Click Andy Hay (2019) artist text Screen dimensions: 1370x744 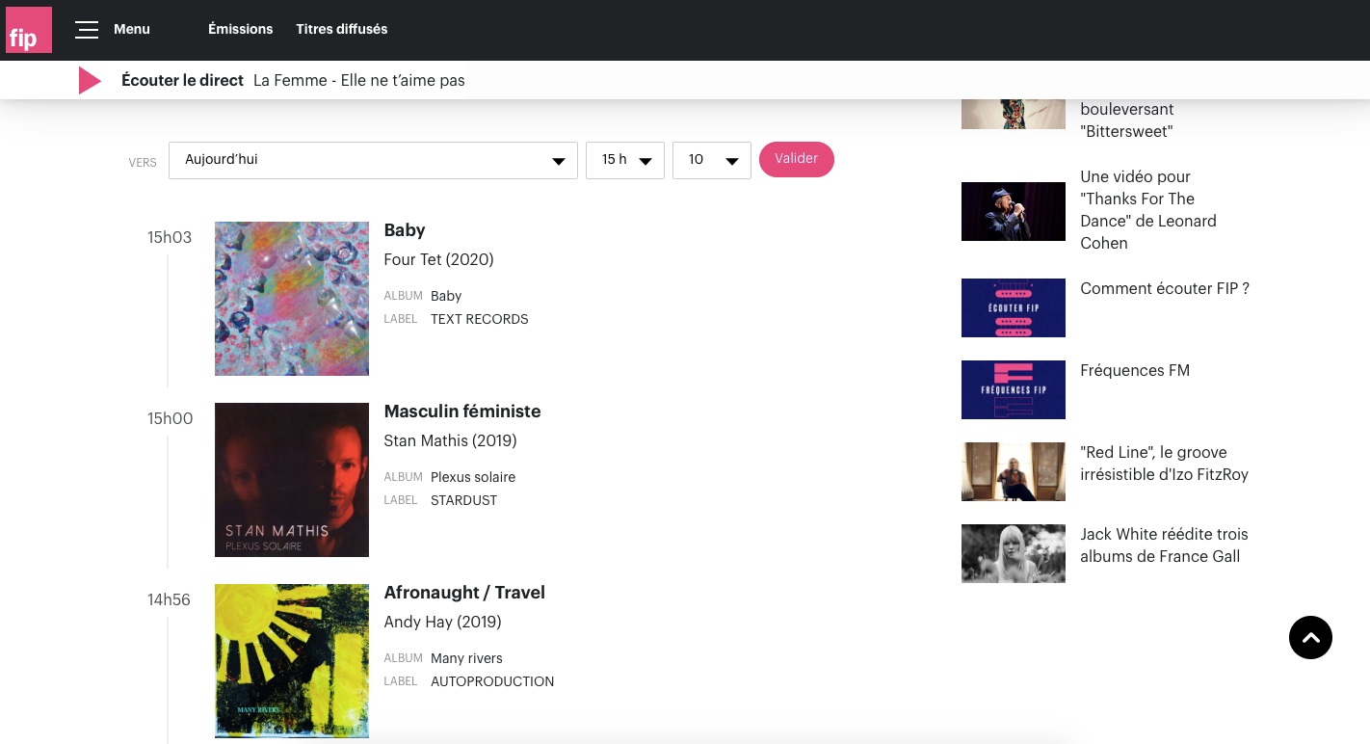[x=442, y=622]
